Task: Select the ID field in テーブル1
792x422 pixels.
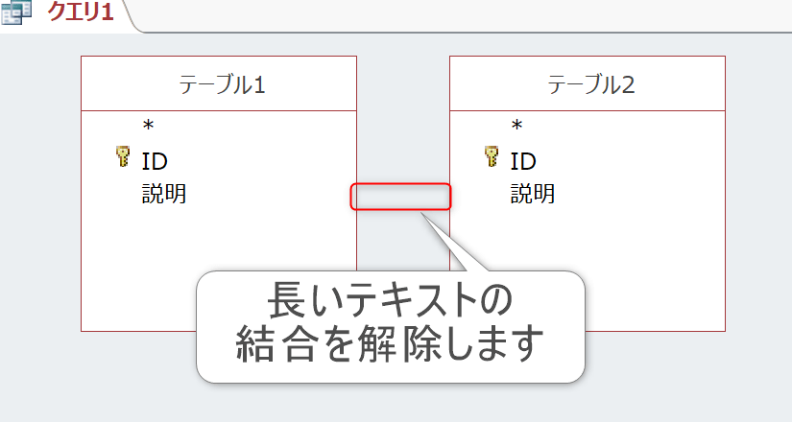Action: coord(155,160)
